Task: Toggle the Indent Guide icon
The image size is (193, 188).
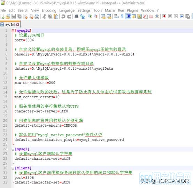Action: point(128,16)
